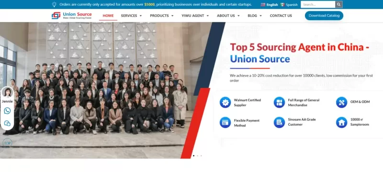This screenshot has width=383, height=172.
Task: Click the '$5000' amount in notice bar
Action: (149, 4)
